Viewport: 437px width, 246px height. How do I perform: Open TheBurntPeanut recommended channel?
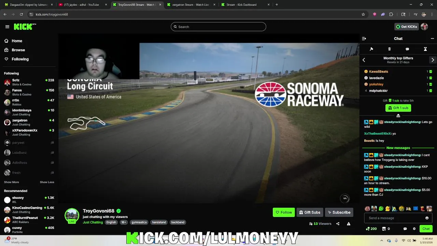(x=29, y=220)
